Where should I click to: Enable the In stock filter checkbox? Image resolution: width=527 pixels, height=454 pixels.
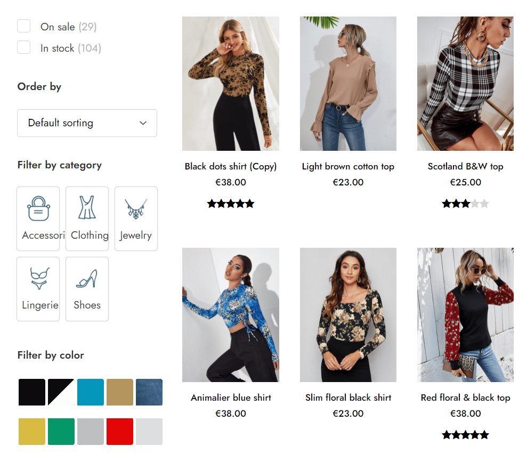click(23, 47)
